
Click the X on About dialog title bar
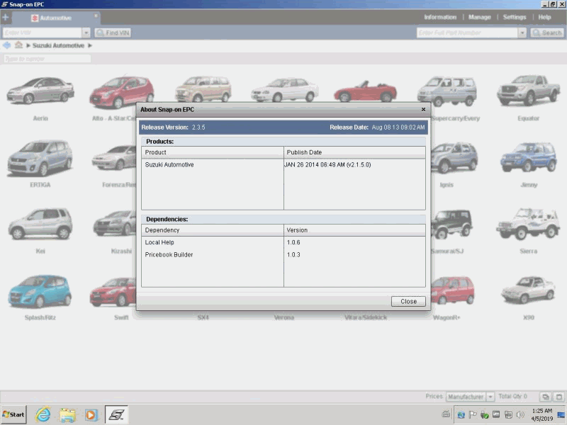(x=423, y=109)
